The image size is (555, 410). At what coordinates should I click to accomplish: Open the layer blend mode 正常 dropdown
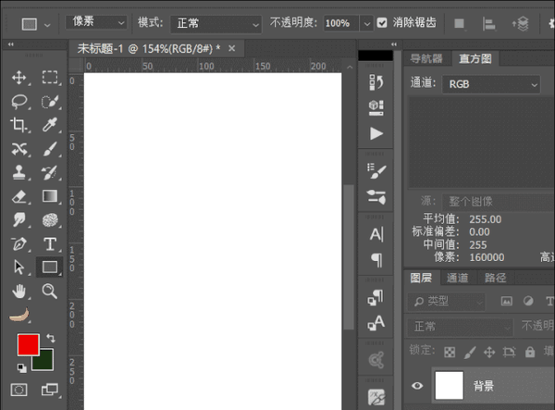coord(460,326)
